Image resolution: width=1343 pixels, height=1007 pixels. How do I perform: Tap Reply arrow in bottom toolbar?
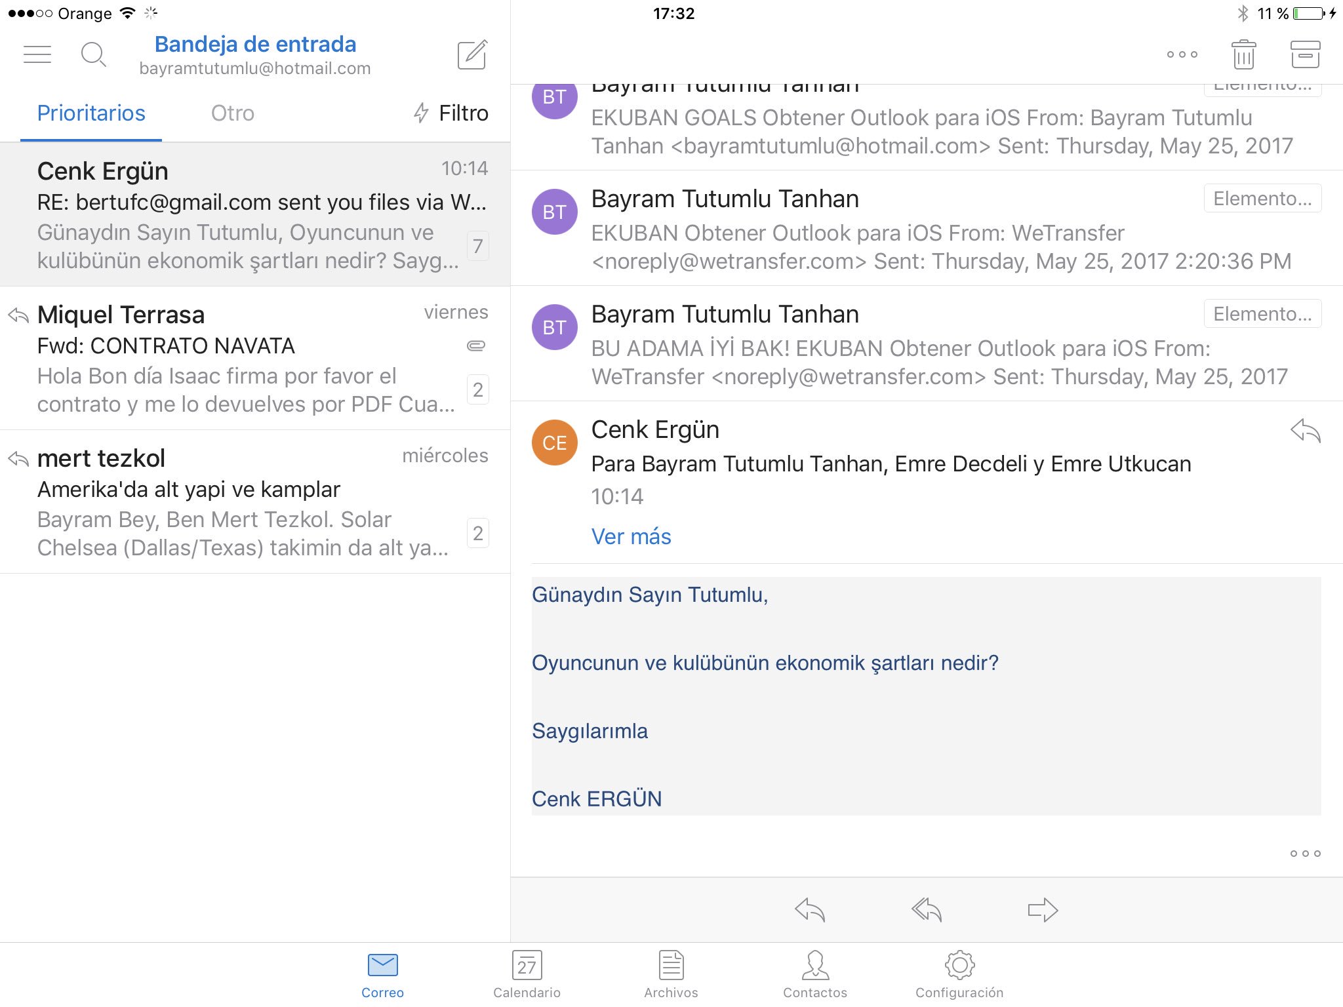(810, 910)
